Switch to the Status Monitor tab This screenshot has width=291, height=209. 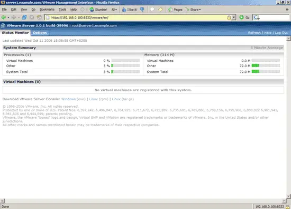click(x=15, y=33)
